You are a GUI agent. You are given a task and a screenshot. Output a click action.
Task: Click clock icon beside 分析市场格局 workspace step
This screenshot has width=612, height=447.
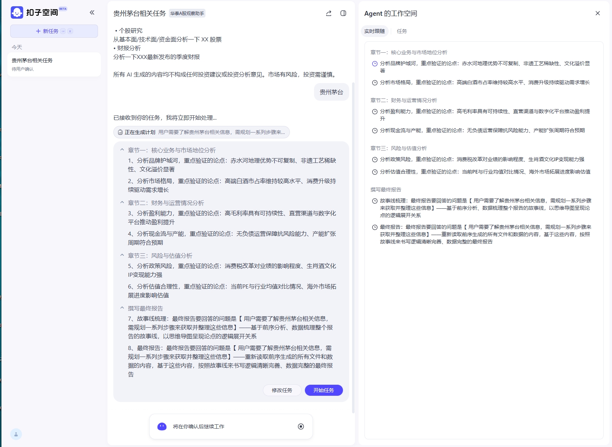[375, 83]
